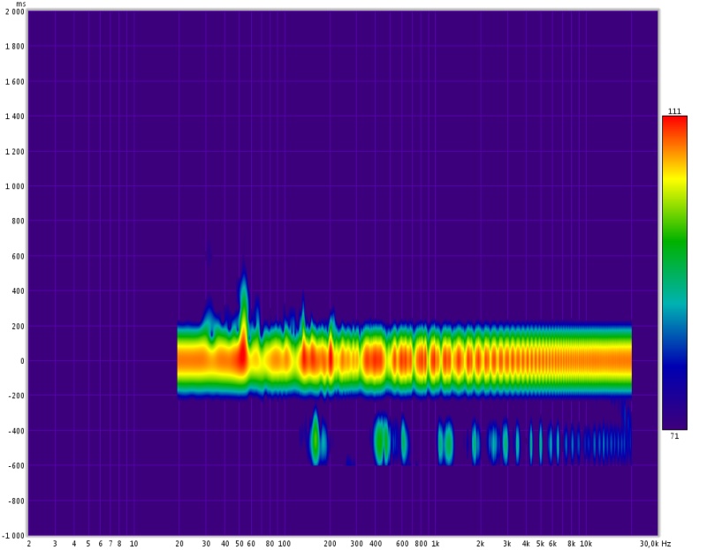The width and height of the screenshot is (707, 550).
Task: Click the -400 label on the time axis
Action: pyautogui.click(x=15, y=431)
